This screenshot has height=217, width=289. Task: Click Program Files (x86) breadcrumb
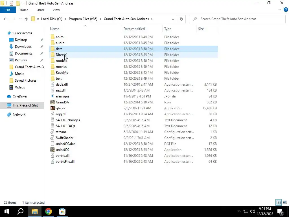coord(83,19)
